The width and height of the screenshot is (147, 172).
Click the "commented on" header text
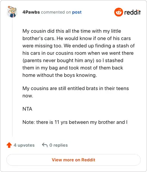pyautogui.click(x=56, y=12)
